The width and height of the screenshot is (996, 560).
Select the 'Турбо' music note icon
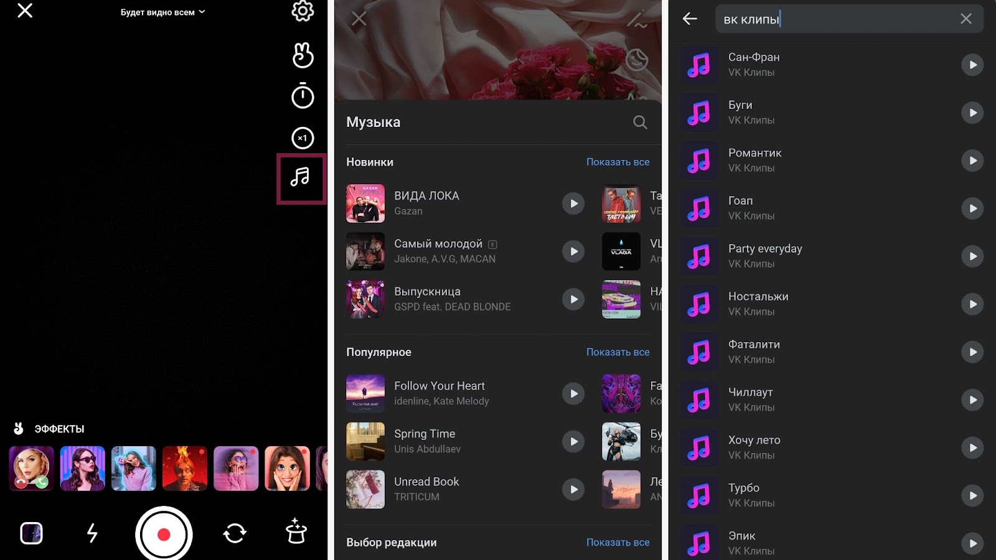pyautogui.click(x=698, y=496)
